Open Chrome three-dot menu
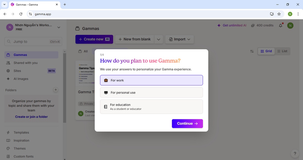Viewport: 303px width, 160px height. pos(298,14)
